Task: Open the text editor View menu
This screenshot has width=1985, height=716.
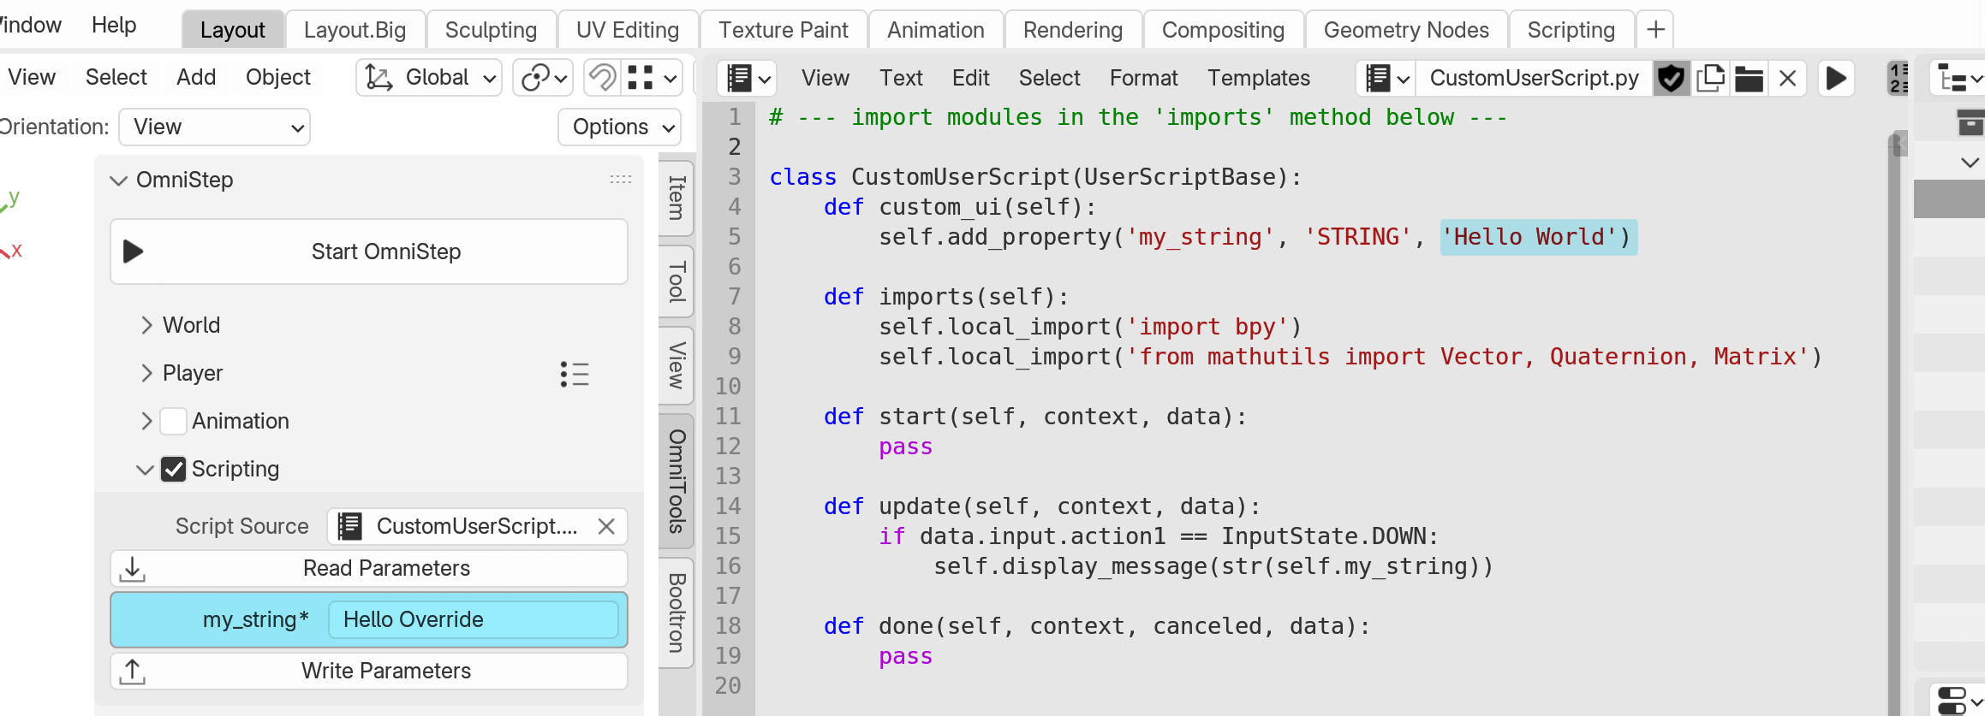Action: pos(825,78)
